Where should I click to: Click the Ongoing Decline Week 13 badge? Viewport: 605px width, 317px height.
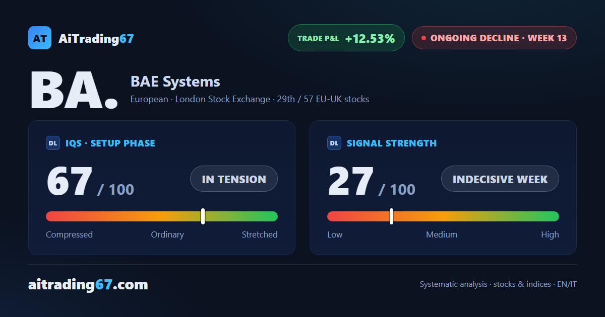494,38
